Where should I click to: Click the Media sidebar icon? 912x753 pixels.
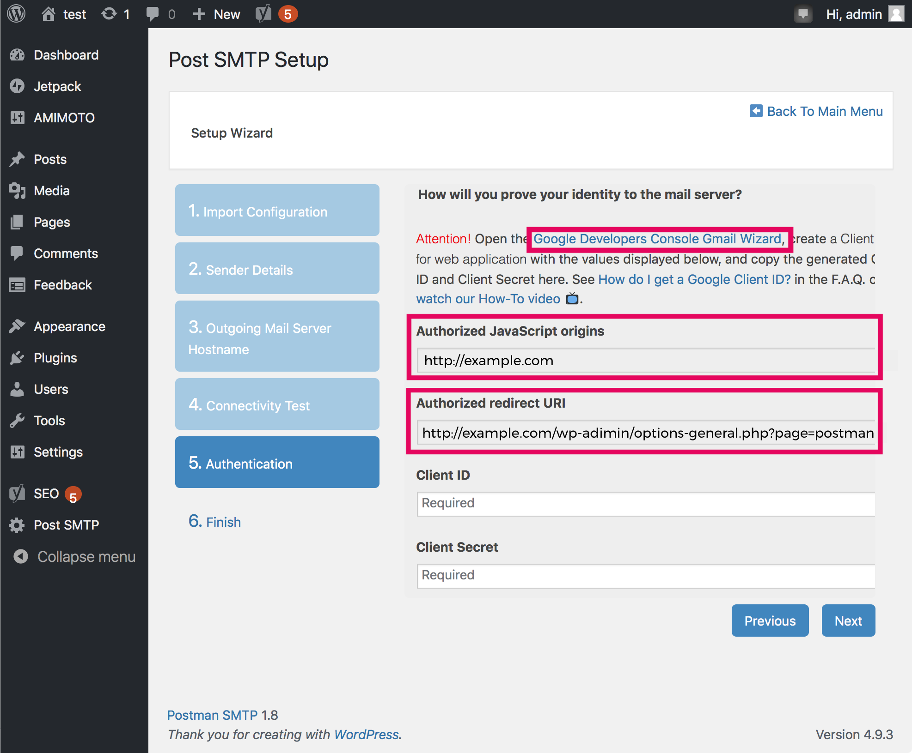pyautogui.click(x=18, y=191)
